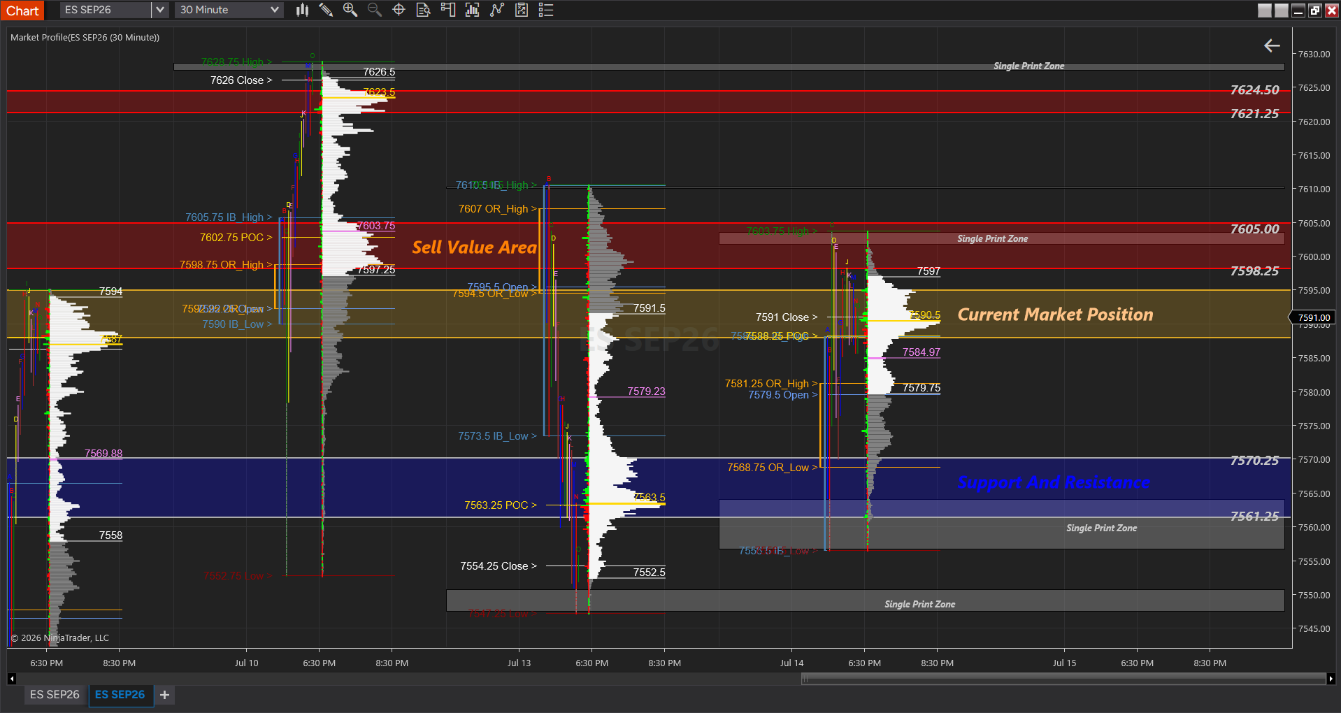The height and width of the screenshot is (713, 1341).
Task: Click the orange Chart menu button
Action: 22,10
